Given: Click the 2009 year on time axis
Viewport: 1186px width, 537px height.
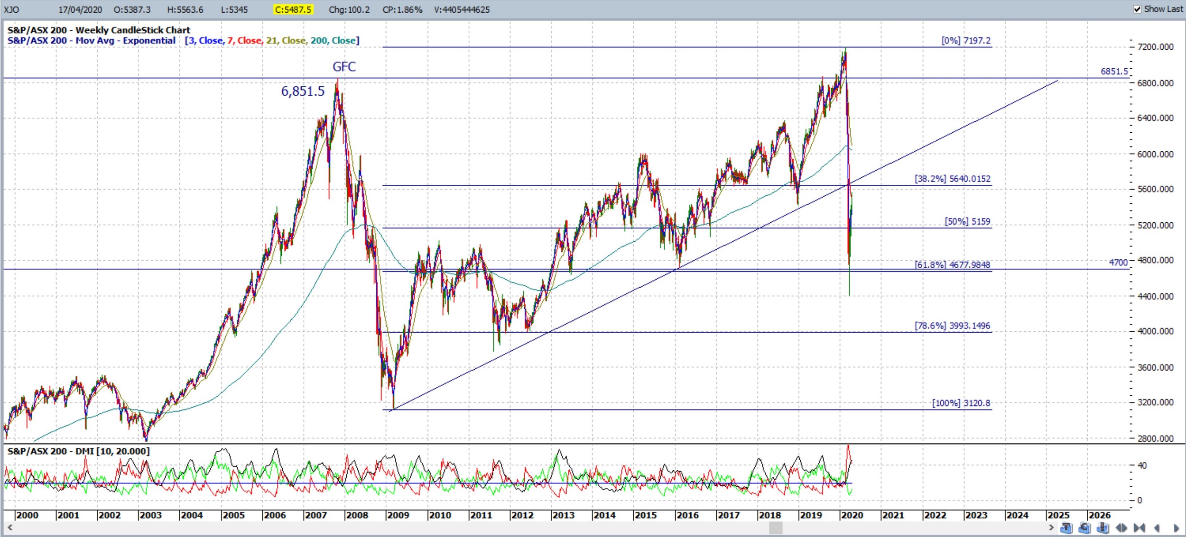Looking at the screenshot, I should (398, 515).
